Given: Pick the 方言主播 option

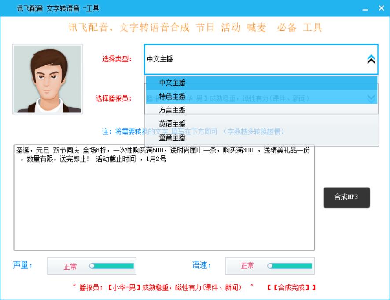Looking at the screenshot, I should (x=172, y=110).
